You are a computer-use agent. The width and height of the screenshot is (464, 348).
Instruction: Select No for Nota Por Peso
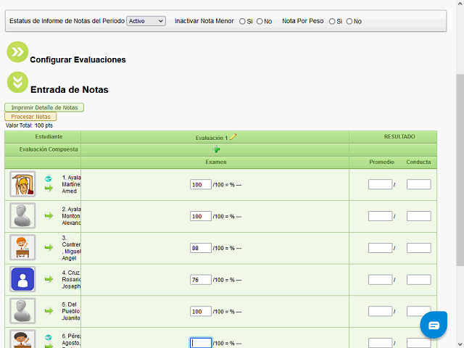click(x=349, y=21)
